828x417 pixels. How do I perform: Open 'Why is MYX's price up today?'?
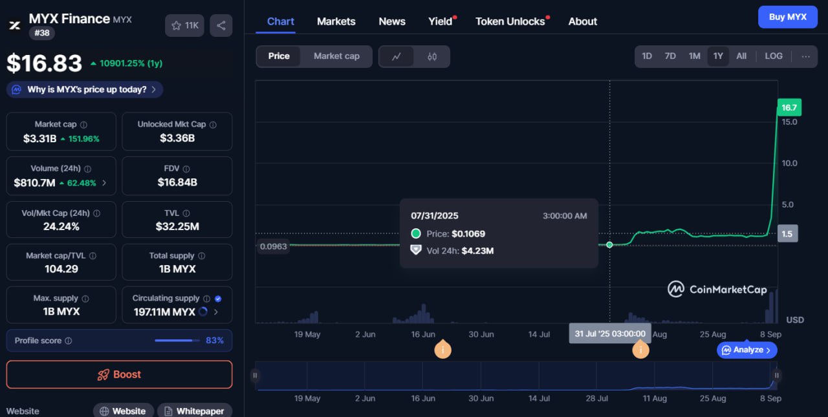tap(85, 90)
